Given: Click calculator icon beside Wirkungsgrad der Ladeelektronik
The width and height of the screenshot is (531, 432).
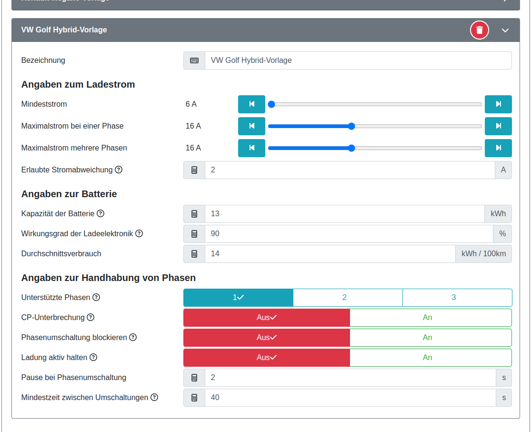Looking at the screenshot, I should (194, 234).
